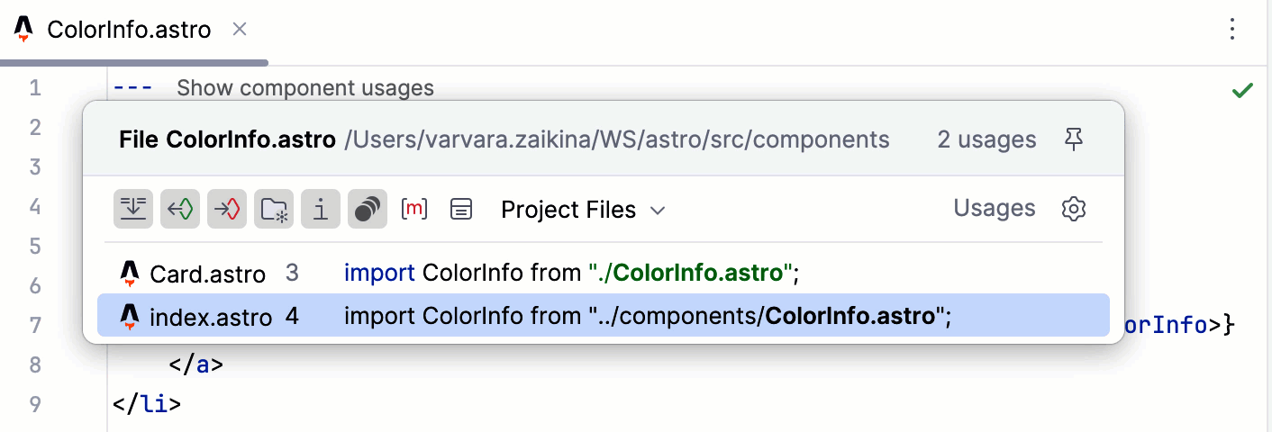Viewport: 1272px width, 432px height.
Task: Toggle the write access filter icon
Action: [227, 210]
